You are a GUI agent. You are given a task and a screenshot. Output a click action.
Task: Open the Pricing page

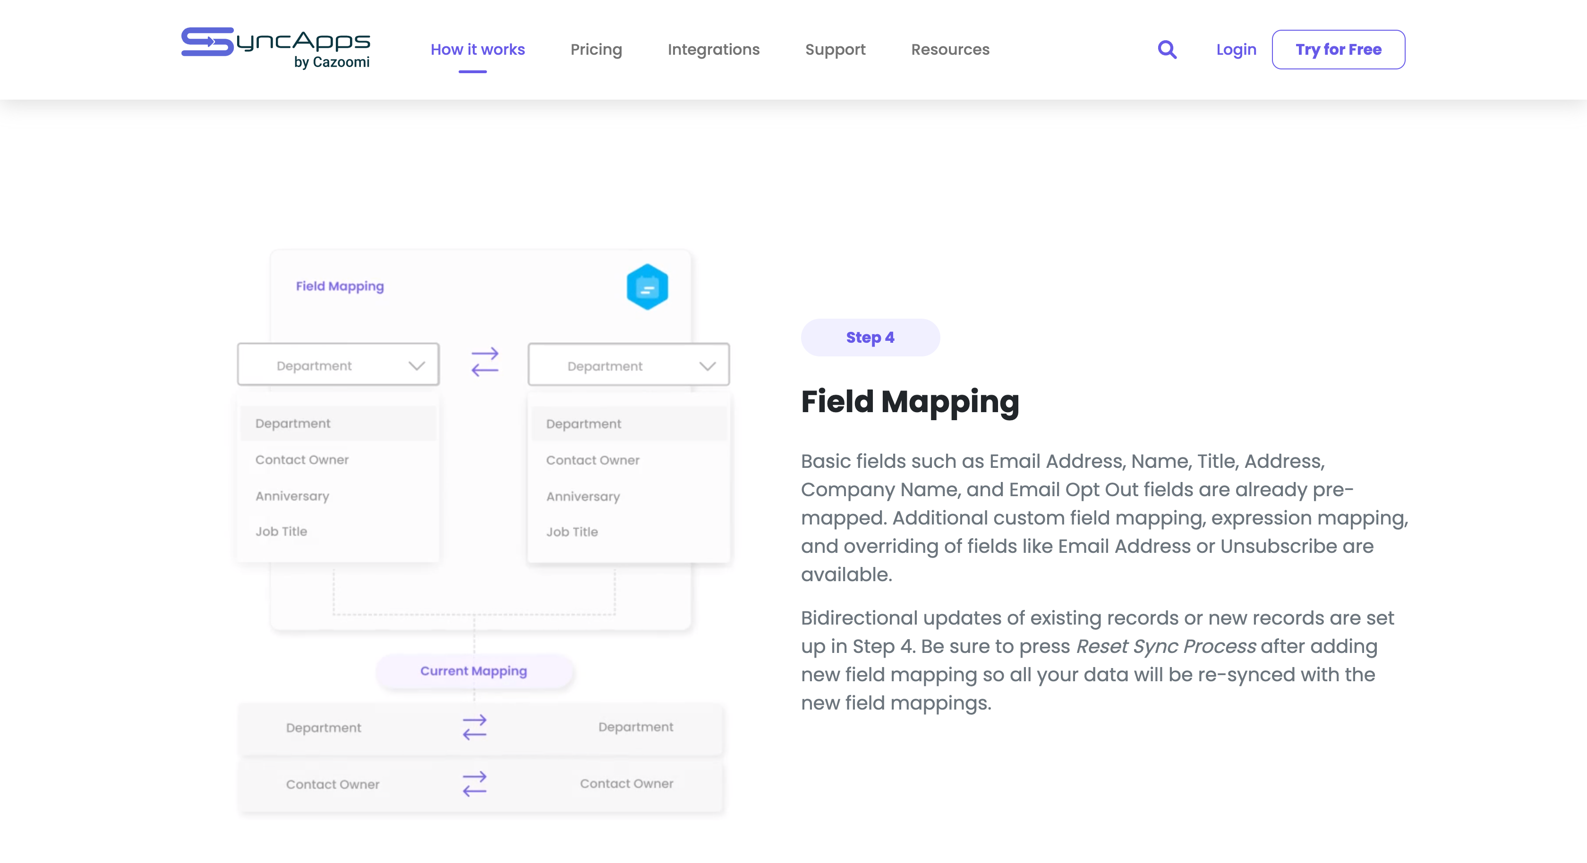(596, 49)
